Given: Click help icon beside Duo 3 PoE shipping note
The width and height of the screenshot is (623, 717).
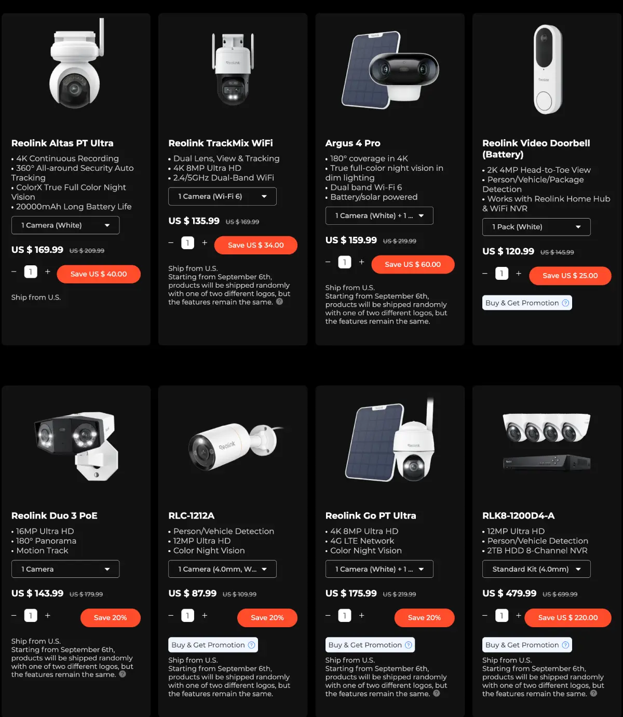Looking at the screenshot, I should pyautogui.click(x=123, y=674).
